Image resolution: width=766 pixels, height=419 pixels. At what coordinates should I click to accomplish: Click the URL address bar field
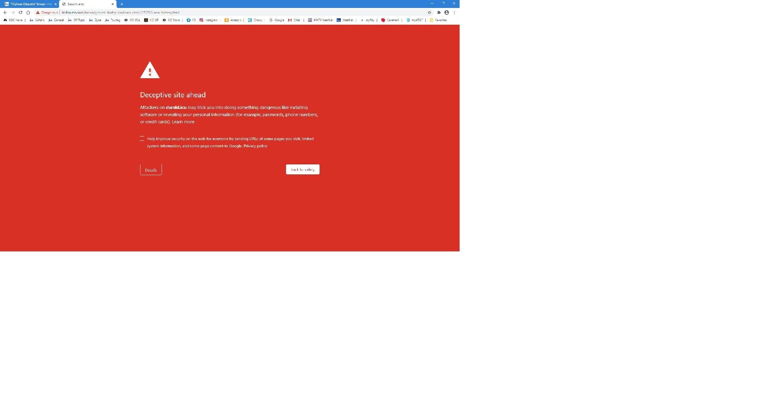point(239,12)
